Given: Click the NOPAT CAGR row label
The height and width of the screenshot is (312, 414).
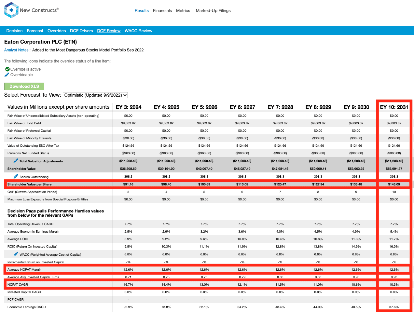Looking at the screenshot, I should tap(18, 285).
